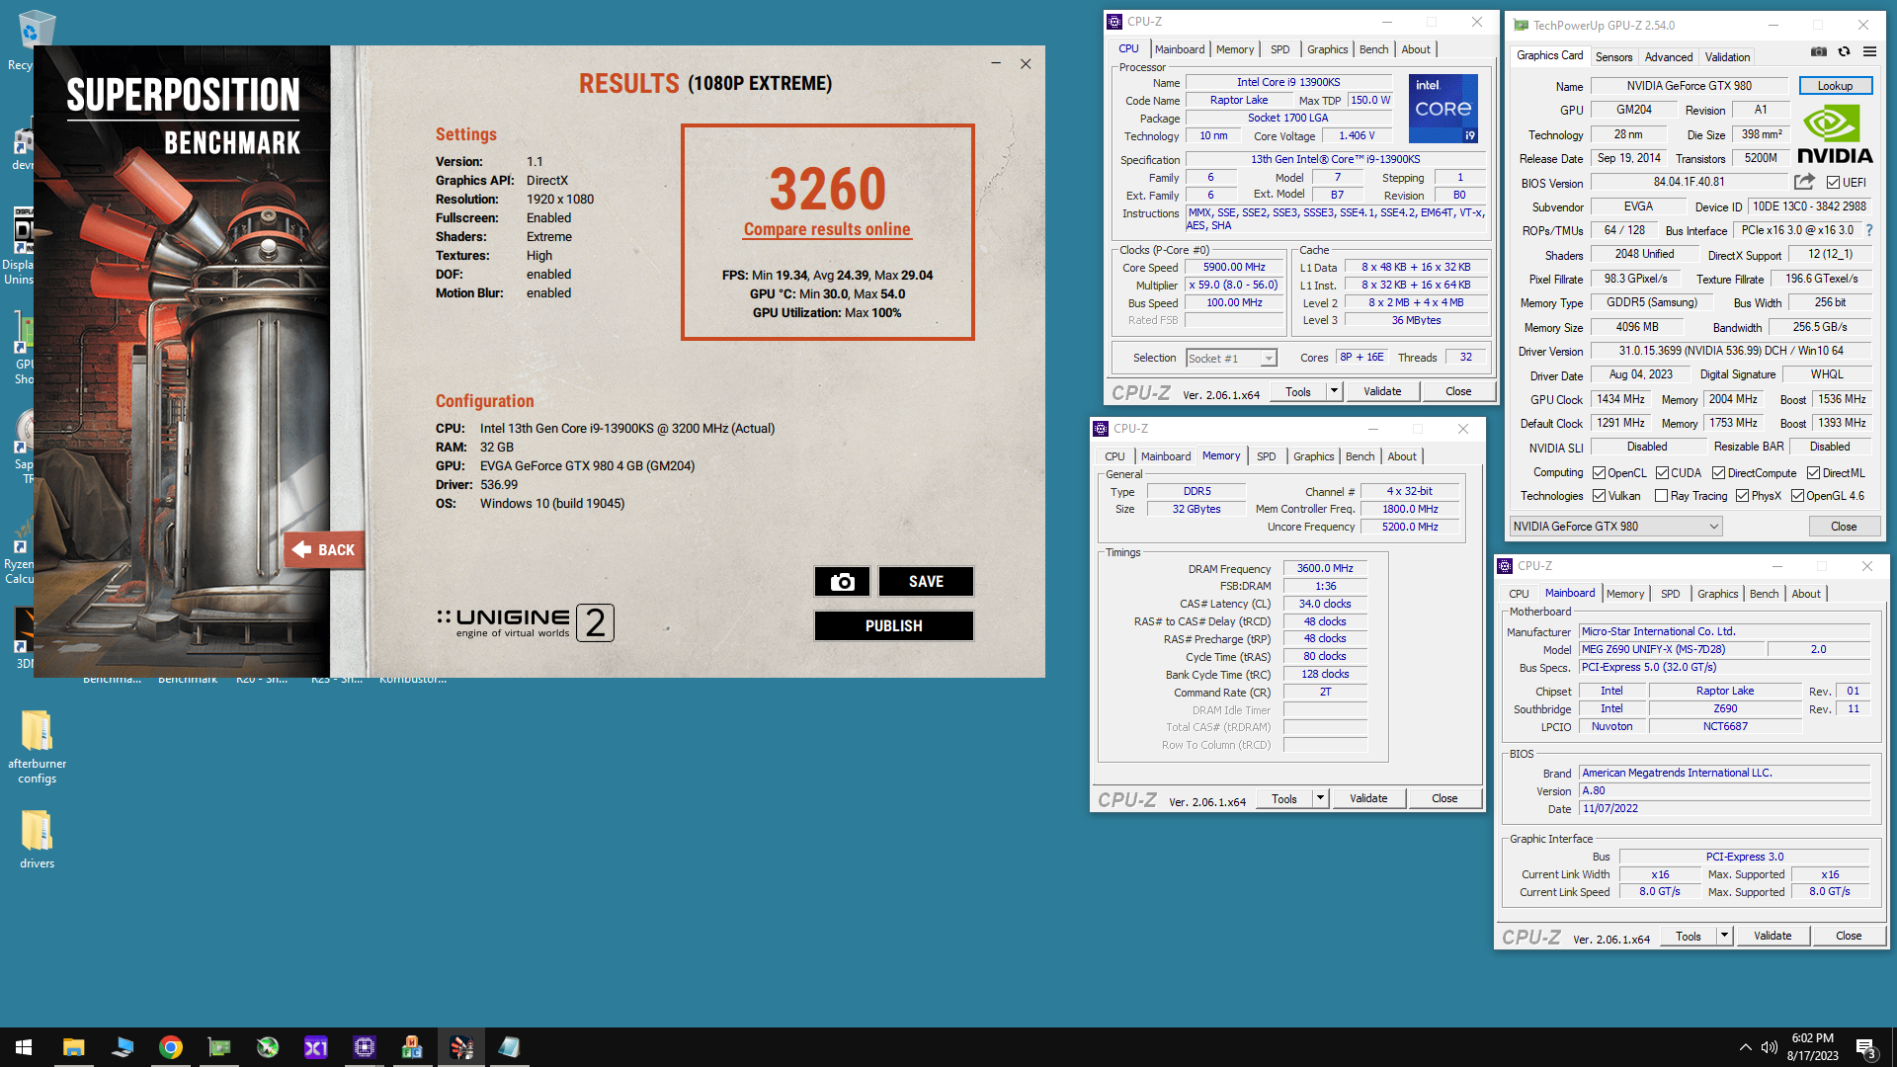Open the CPU-Z taskbar icon
1897x1067 pixels.
point(365,1047)
